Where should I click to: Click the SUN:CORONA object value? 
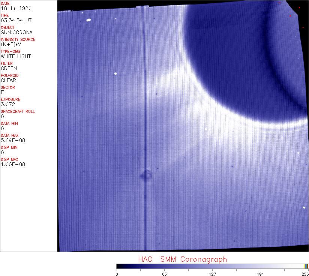point(16,32)
